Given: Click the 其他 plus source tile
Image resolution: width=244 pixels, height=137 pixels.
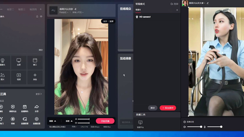Looking at the screenshot, I should [x=35, y=77].
